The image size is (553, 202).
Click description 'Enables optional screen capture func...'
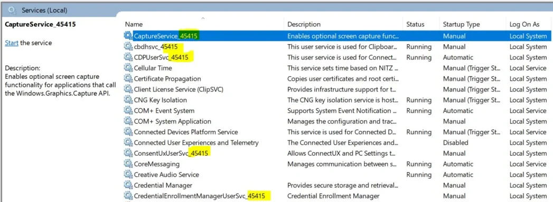[343, 36]
